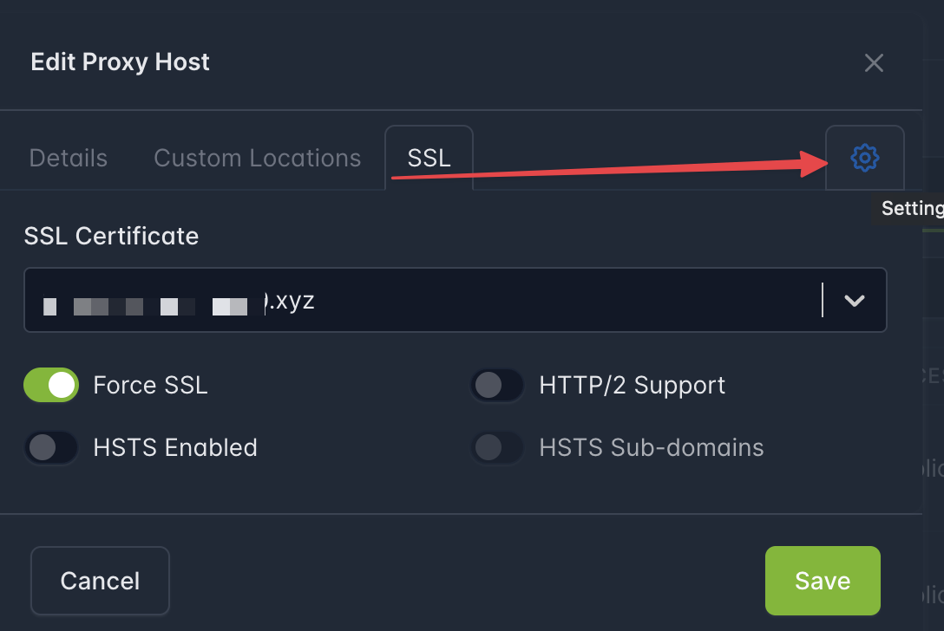Click the HSTS Sub-domains label text

(652, 447)
